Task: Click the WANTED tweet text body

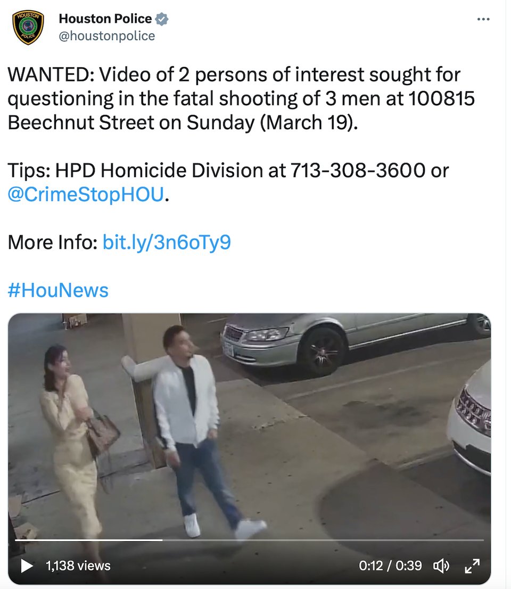Action: coord(241,99)
